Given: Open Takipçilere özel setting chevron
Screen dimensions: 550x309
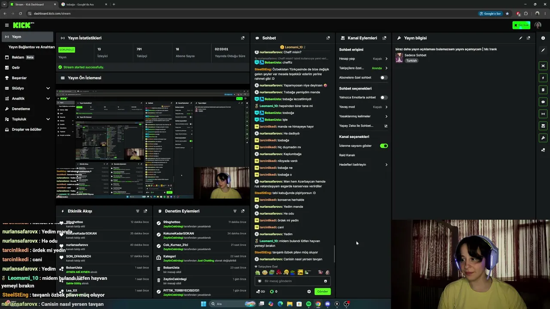Looking at the screenshot, I should (x=386, y=68).
